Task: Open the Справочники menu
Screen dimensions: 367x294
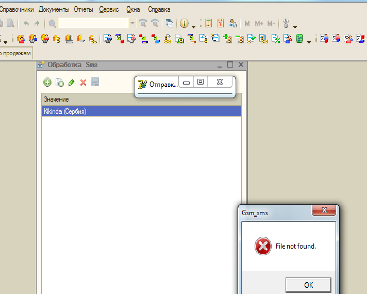Action: tap(16, 10)
